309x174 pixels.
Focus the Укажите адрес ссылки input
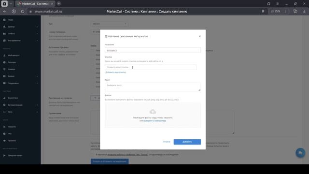(151, 67)
